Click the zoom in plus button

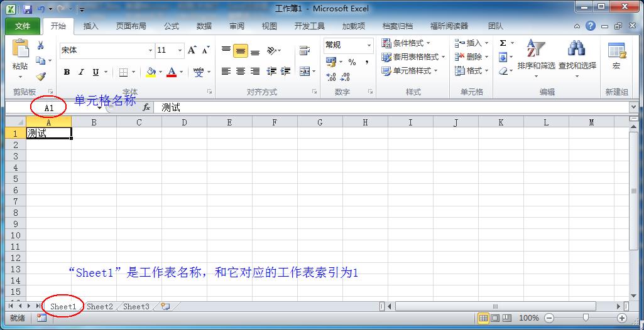coord(622,317)
